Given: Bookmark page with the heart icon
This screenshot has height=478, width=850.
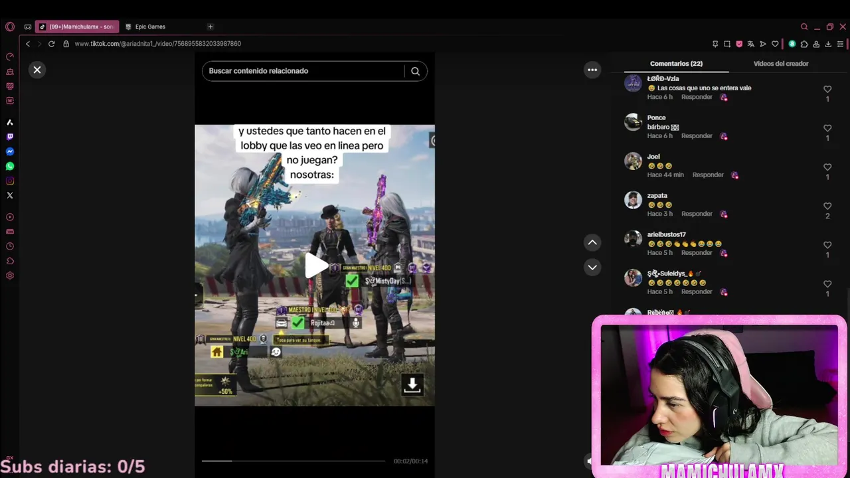Looking at the screenshot, I should coord(775,44).
